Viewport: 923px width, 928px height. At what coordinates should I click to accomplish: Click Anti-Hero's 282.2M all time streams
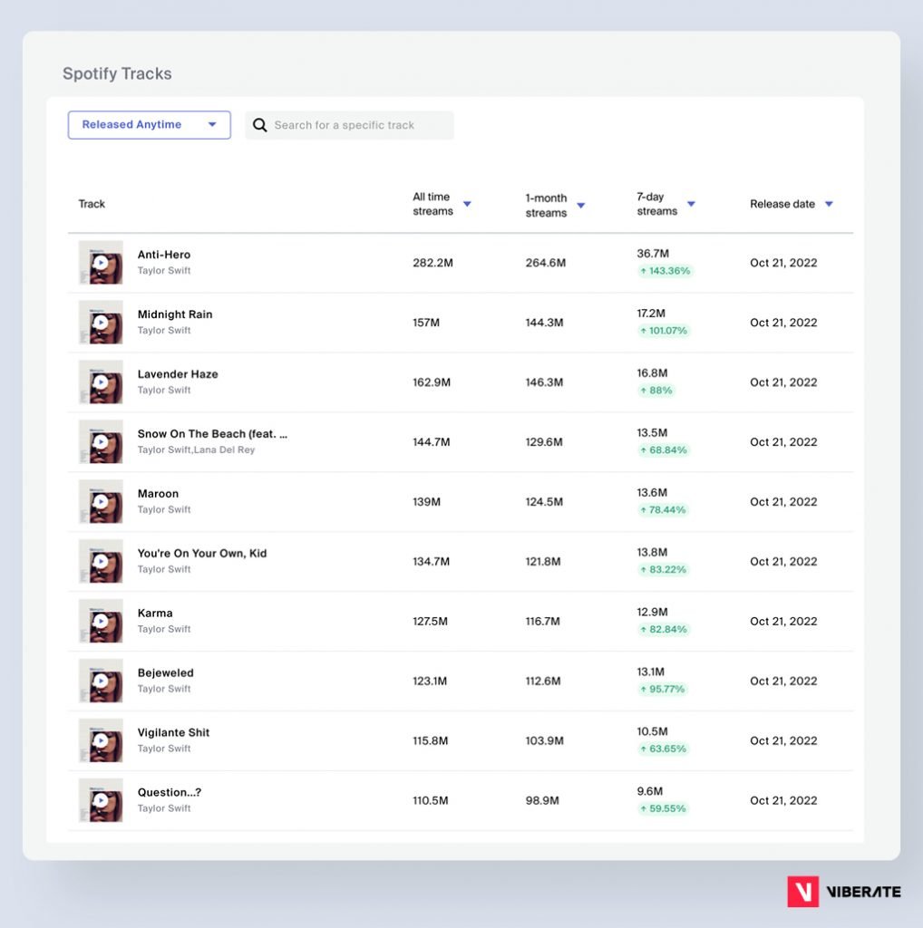pos(432,263)
